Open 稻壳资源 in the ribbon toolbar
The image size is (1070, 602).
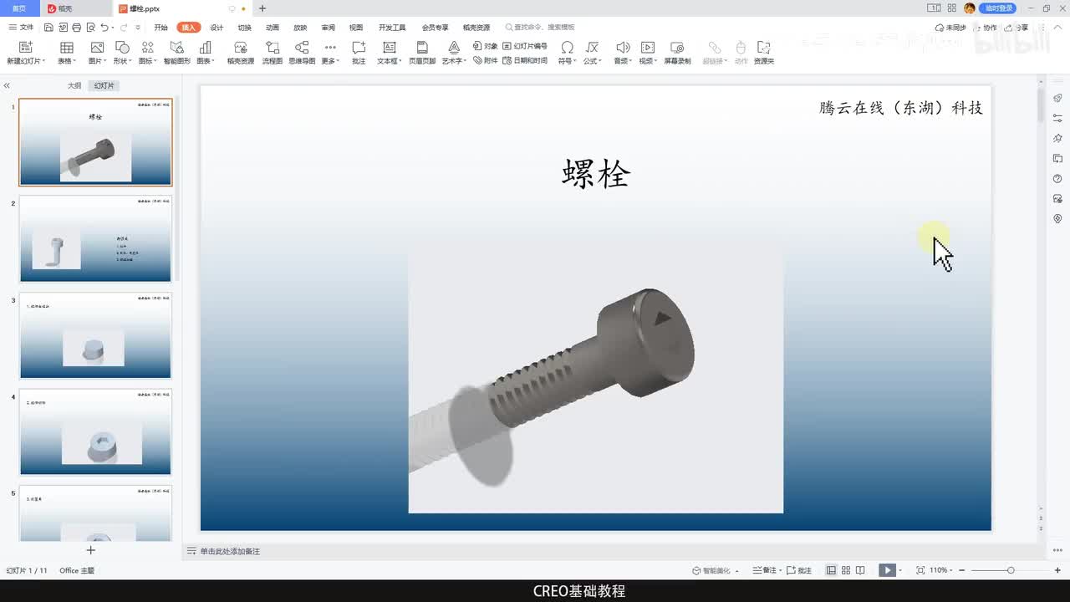click(x=241, y=53)
